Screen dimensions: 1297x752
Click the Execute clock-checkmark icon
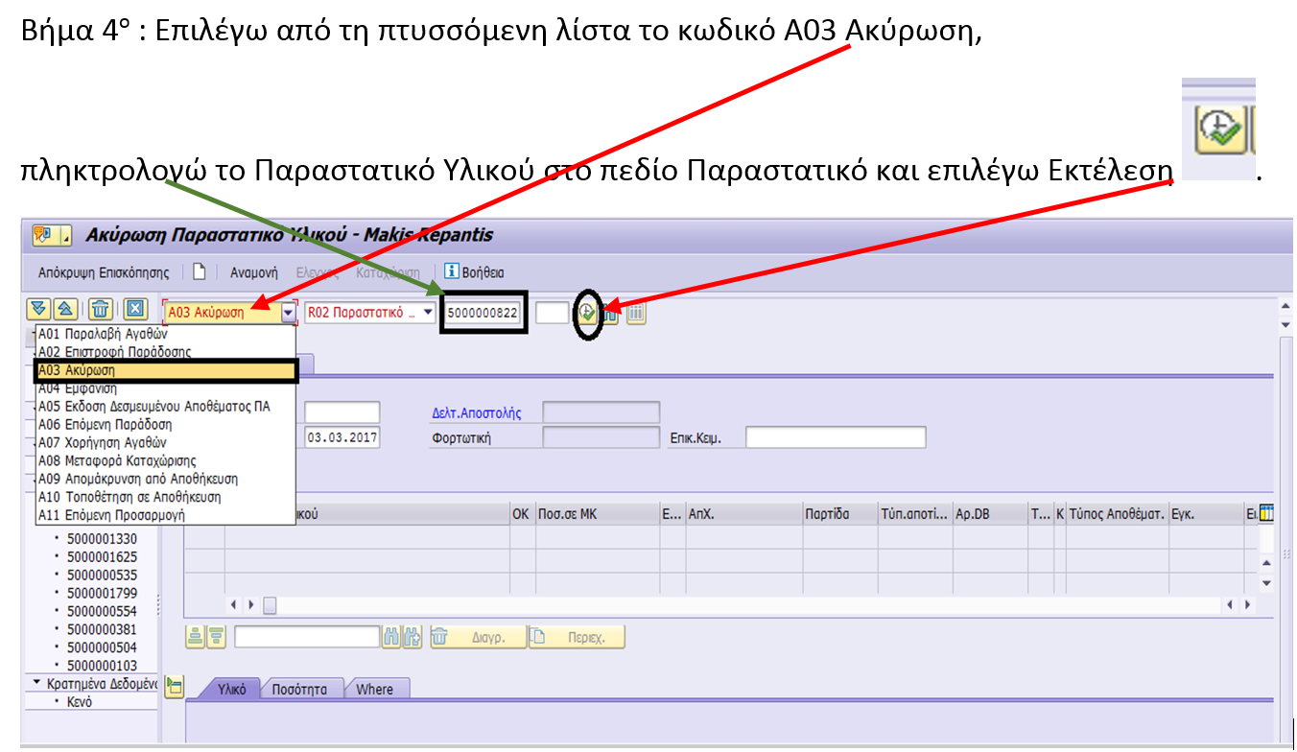point(587,312)
